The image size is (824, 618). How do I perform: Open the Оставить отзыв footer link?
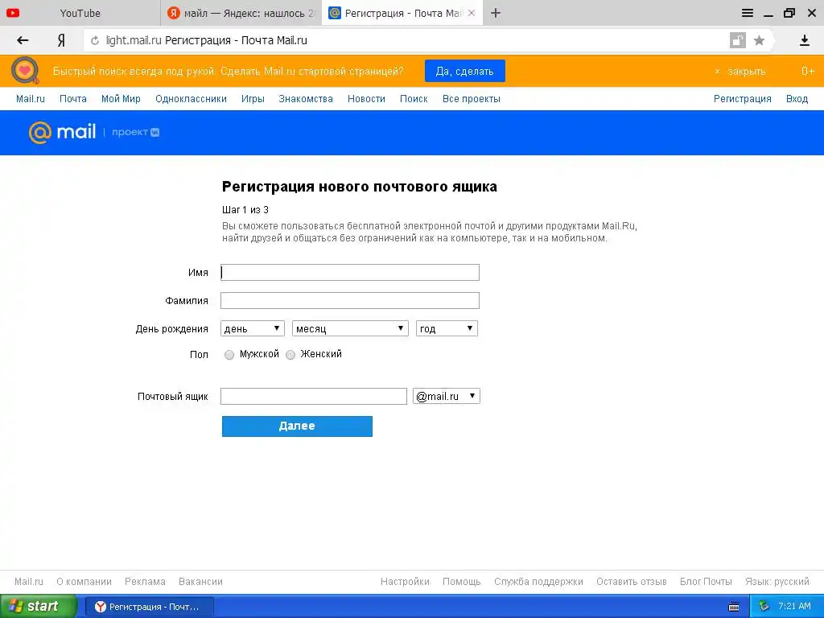click(x=632, y=582)
